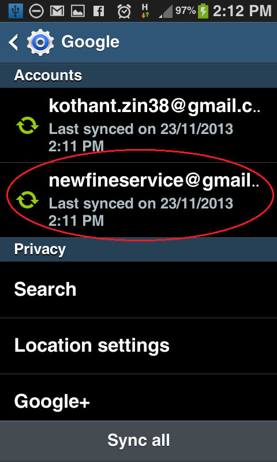Image resolution: width=277 pixels, height=462 pixels.
Task: Tap the Google settings gear icon
Action: tap(40, 42)
